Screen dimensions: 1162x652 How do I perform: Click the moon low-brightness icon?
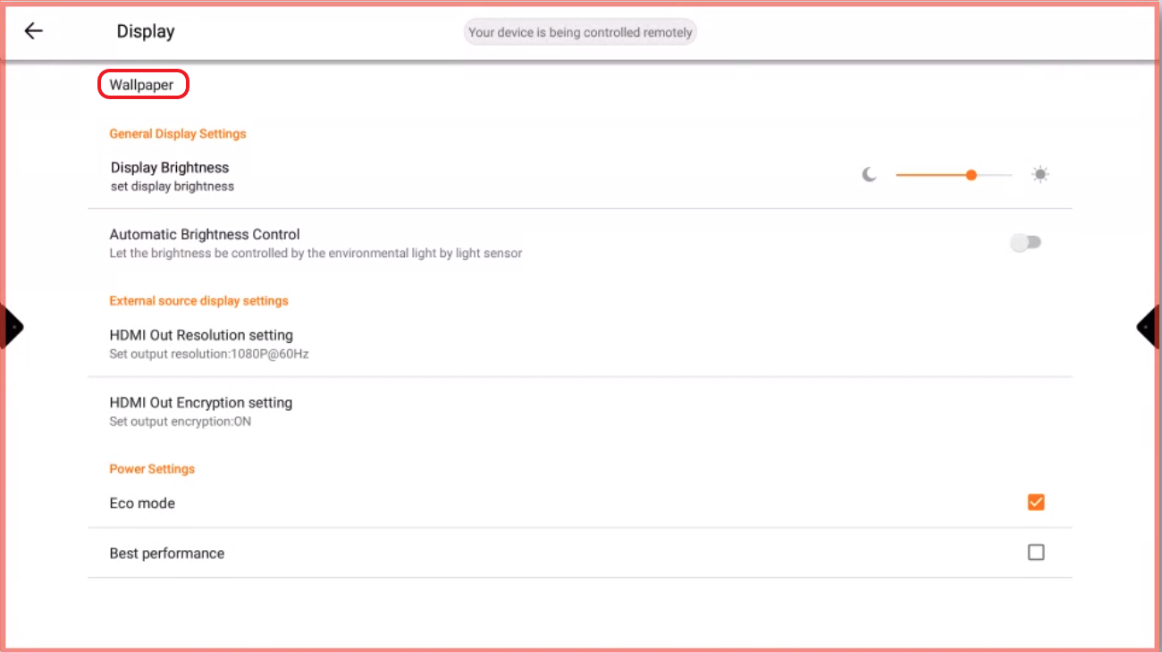coord(869,175)
